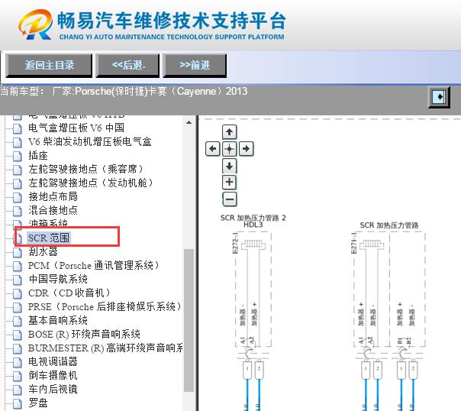
Task: Select 接地点布局 in the tree
Action: (x=53, y=197)
